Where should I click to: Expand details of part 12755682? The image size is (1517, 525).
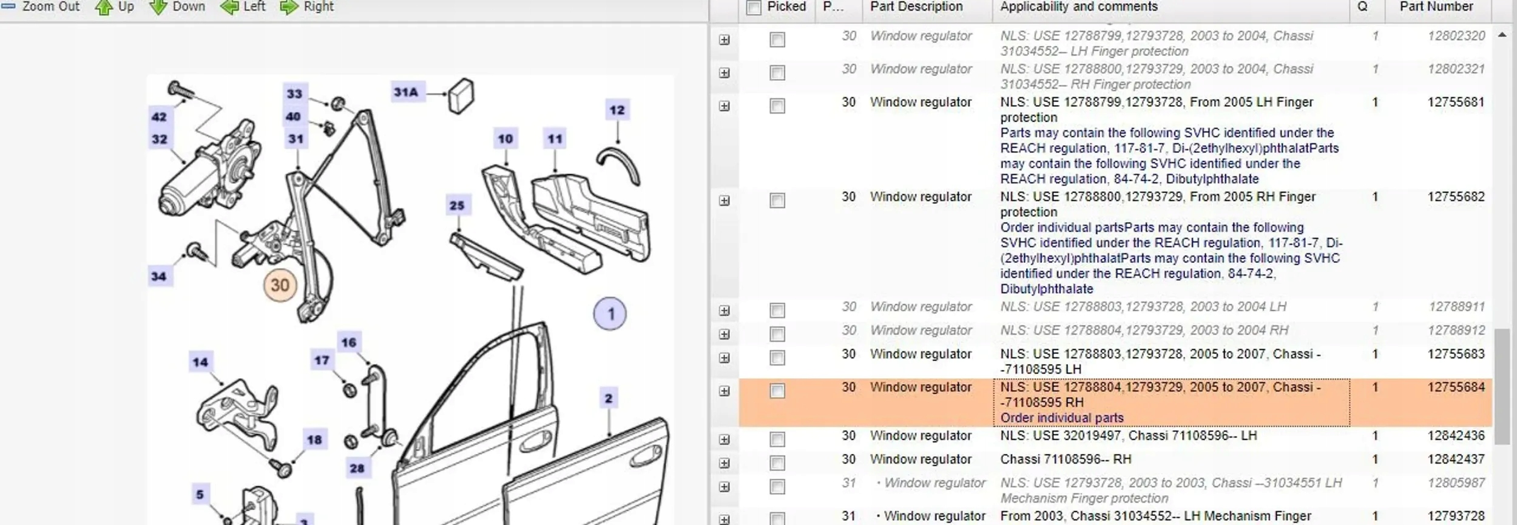725,201
